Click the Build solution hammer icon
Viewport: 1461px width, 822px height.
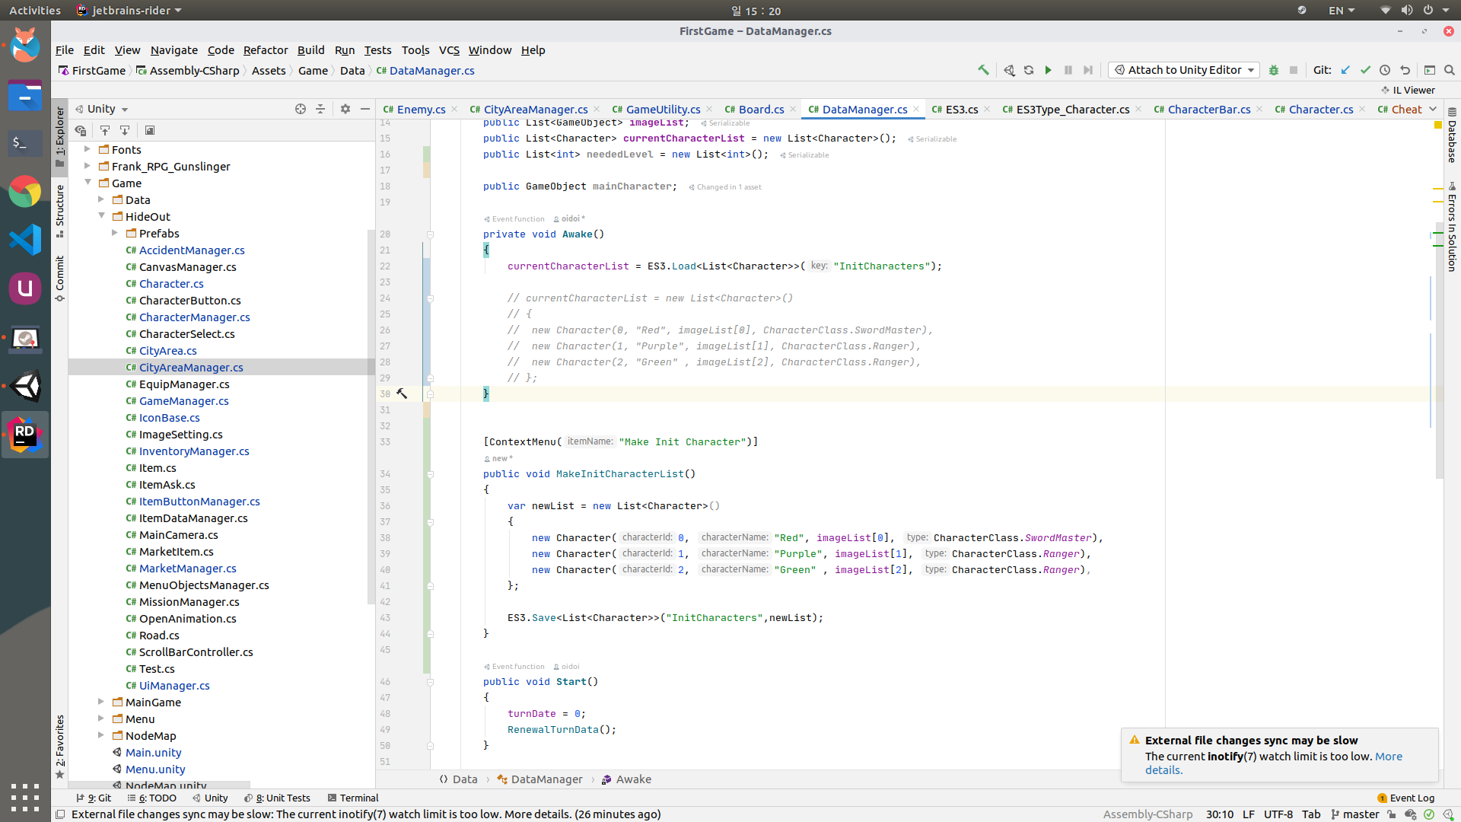983,70
